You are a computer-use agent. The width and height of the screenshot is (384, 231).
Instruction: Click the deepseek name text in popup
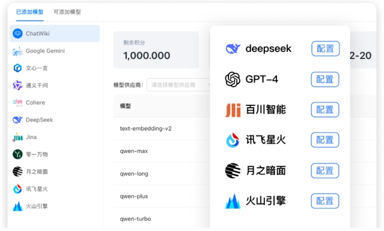click(269, 49)
